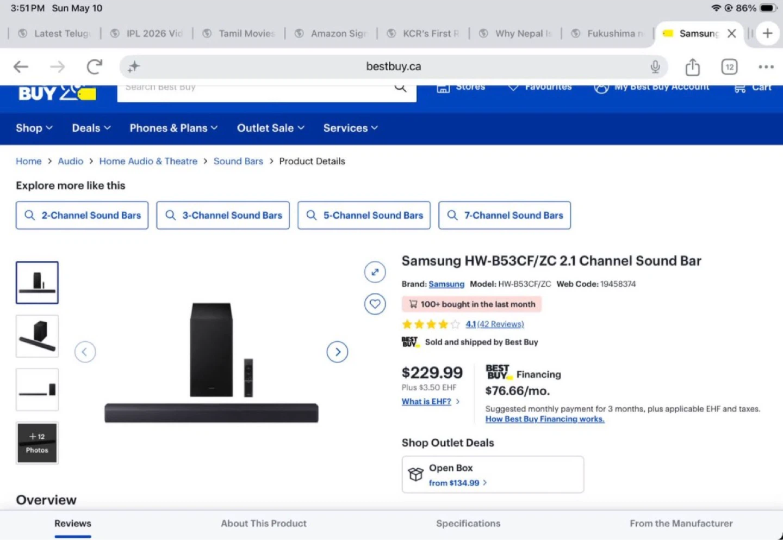Tap the $229.99 price text

432,373
